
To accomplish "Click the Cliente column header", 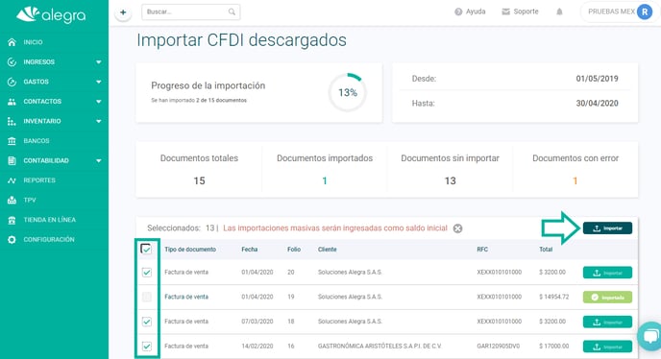I will 327,250.
